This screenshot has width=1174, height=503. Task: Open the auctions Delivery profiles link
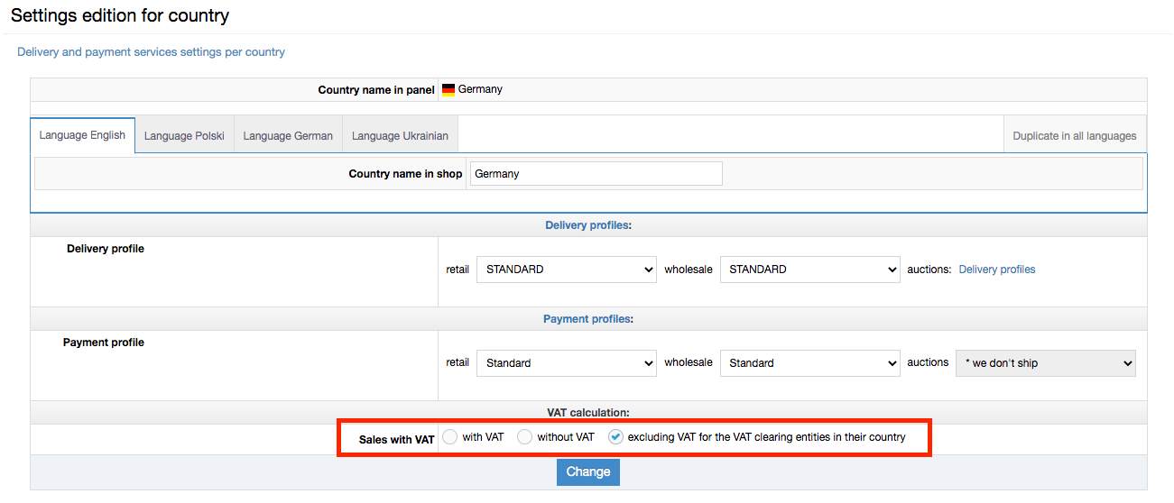(996, 270)
